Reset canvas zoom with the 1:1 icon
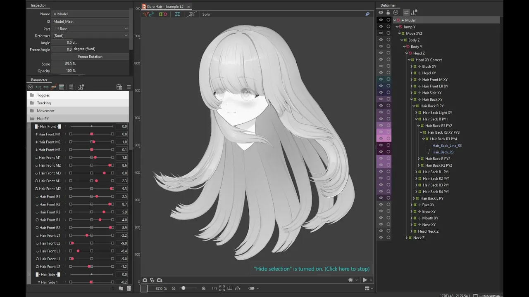The width and height of the screenshot is (529, 297). pyautogui.click(x=214, y=288)
